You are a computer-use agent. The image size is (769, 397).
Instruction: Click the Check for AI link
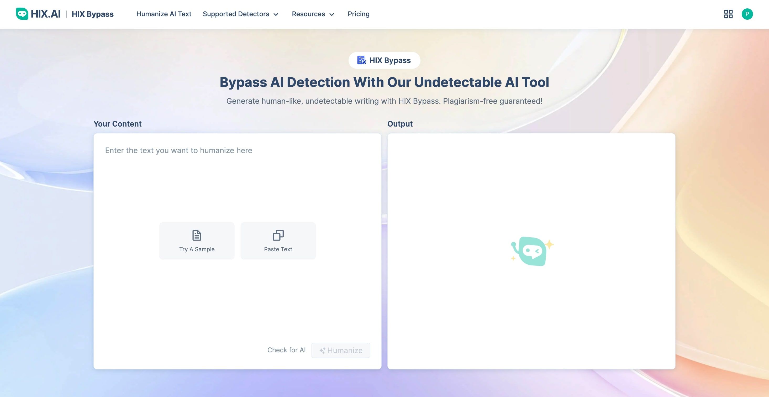[286, 350]
